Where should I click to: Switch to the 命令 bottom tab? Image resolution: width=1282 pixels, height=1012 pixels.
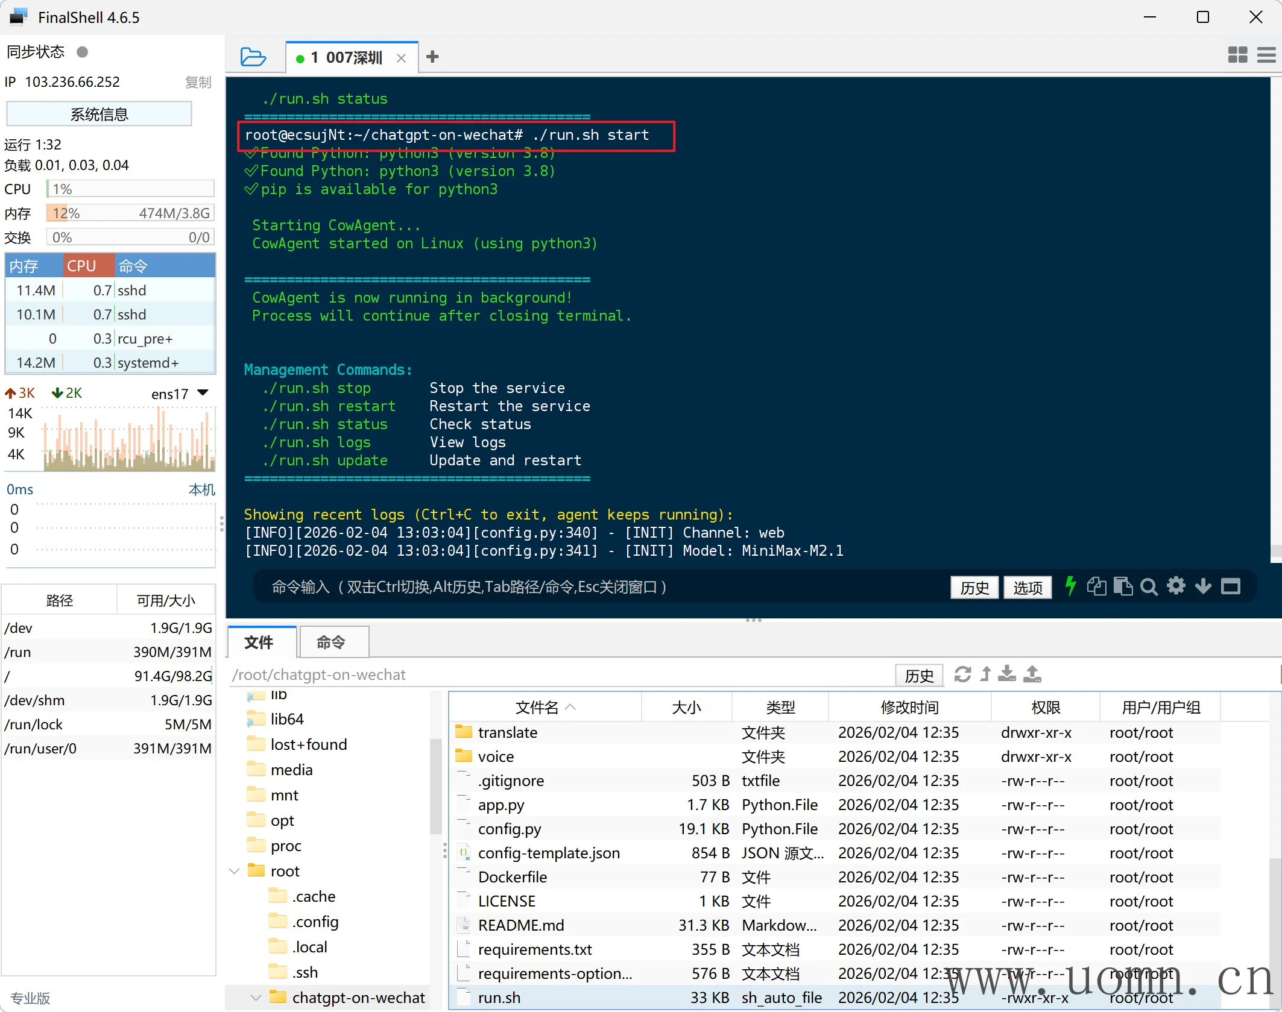(x=331, y=643)
